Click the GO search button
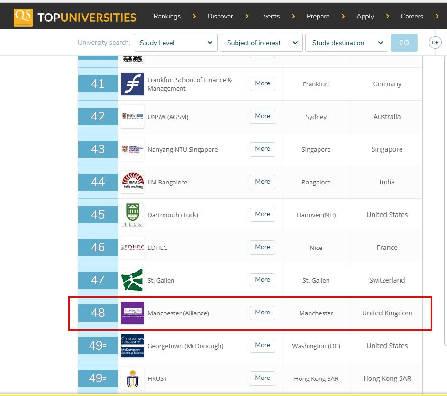Viewport: 447px width, 396px height. 404,43
